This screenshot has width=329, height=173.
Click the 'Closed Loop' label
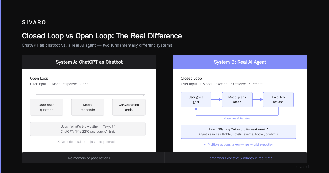pos(191,78)
